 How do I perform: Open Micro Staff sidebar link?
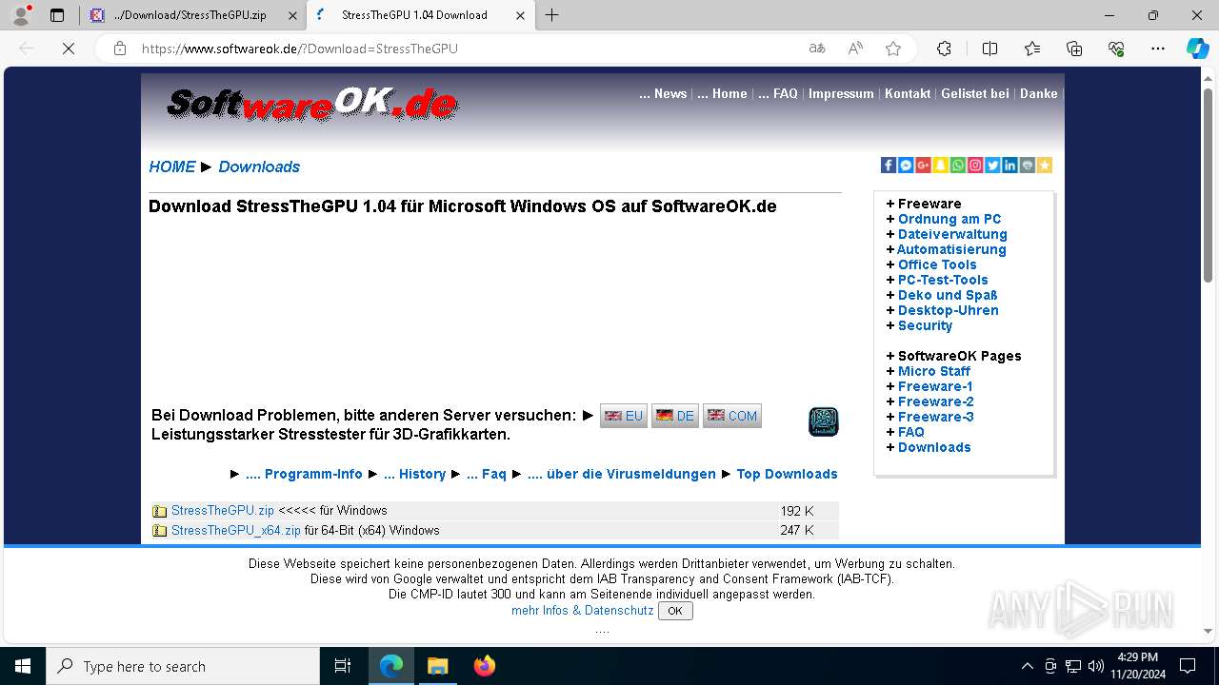[x=934, y=371]
